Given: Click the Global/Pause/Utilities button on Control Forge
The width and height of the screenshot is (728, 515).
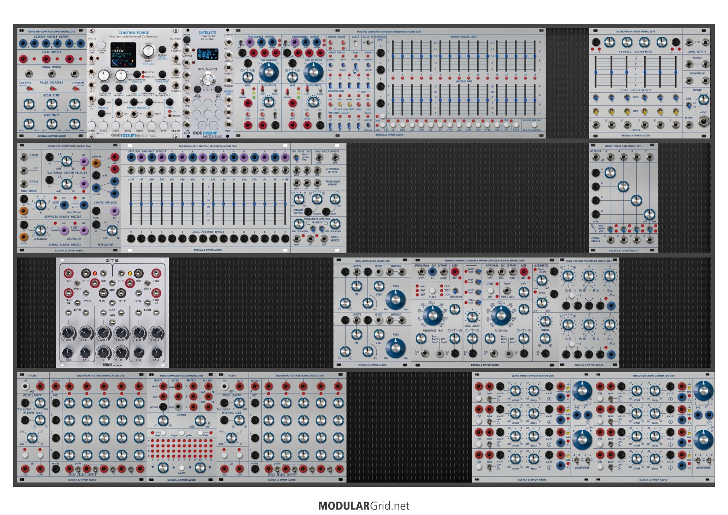Looking at the screenshot, I should coord(162,50).
